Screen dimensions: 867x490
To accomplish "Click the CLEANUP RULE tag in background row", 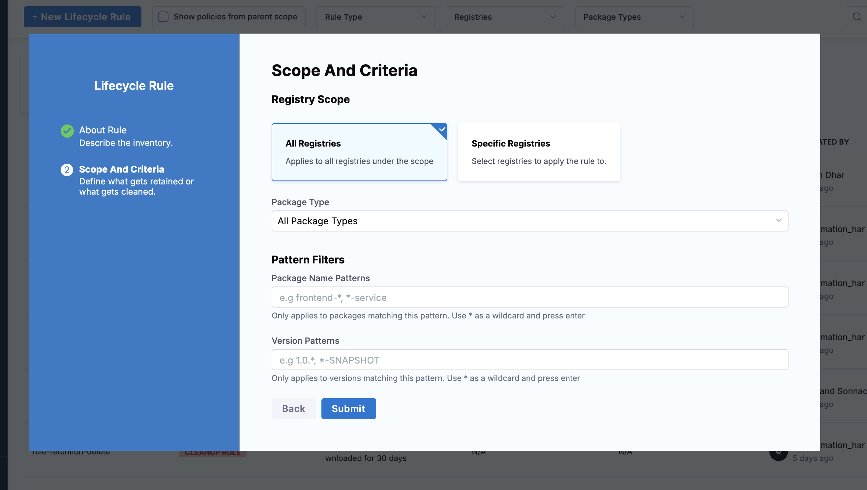I will tap(213, 453).
